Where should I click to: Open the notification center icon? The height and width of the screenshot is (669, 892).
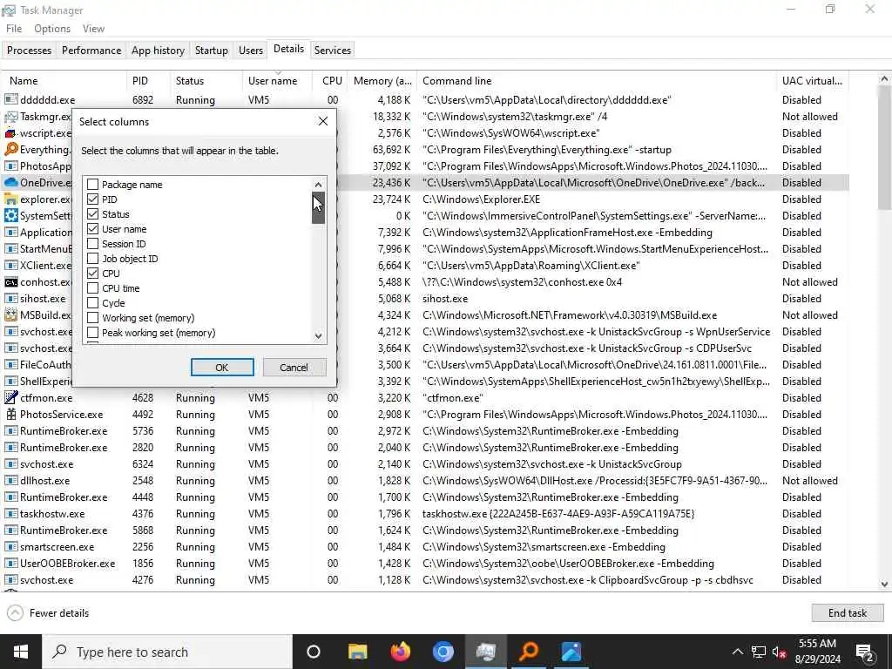(865, 652)
